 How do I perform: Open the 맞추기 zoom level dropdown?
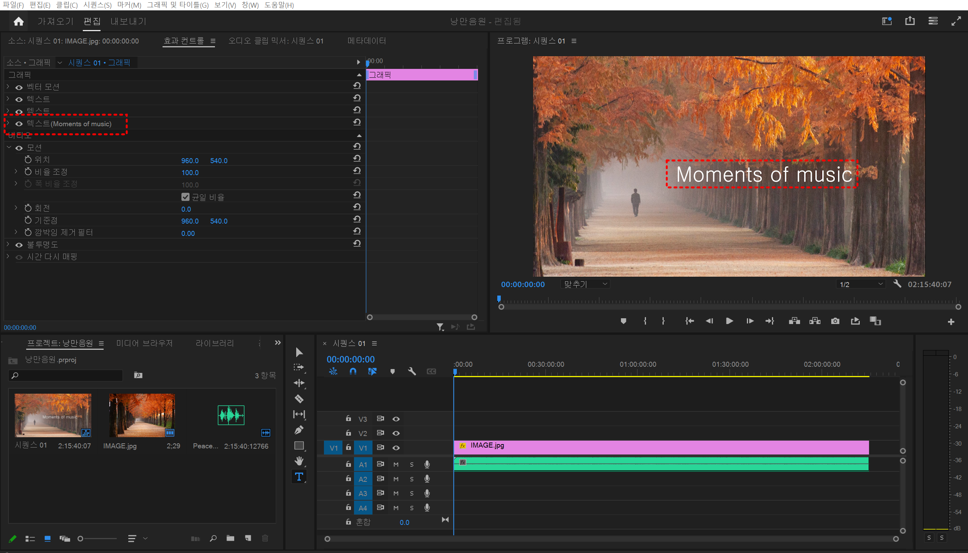tap(585, 284)
